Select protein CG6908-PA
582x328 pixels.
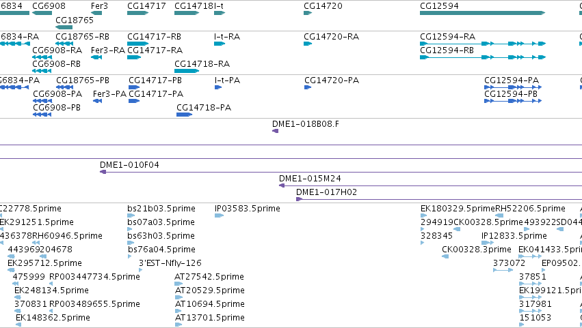pos(57,93)
